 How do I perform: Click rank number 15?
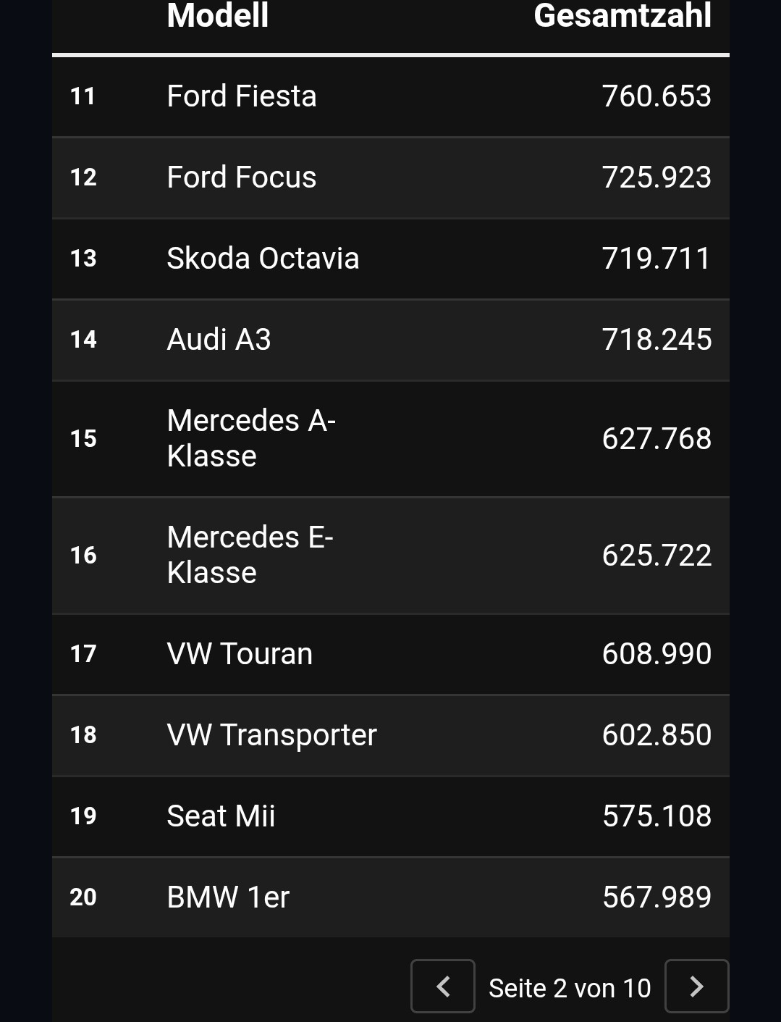(83, 439)
